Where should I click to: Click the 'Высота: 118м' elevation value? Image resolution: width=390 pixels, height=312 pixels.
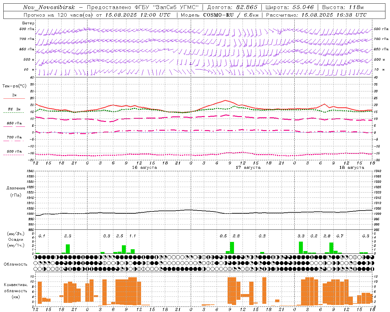[x=343, y=7]
